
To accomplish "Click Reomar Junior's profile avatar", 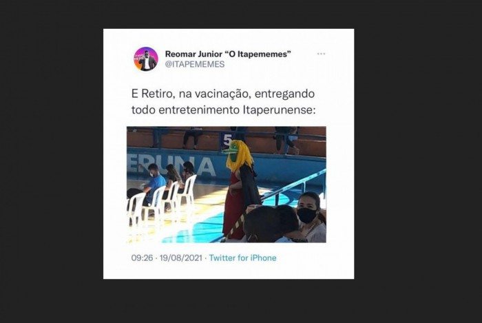I will click(146, 59).
